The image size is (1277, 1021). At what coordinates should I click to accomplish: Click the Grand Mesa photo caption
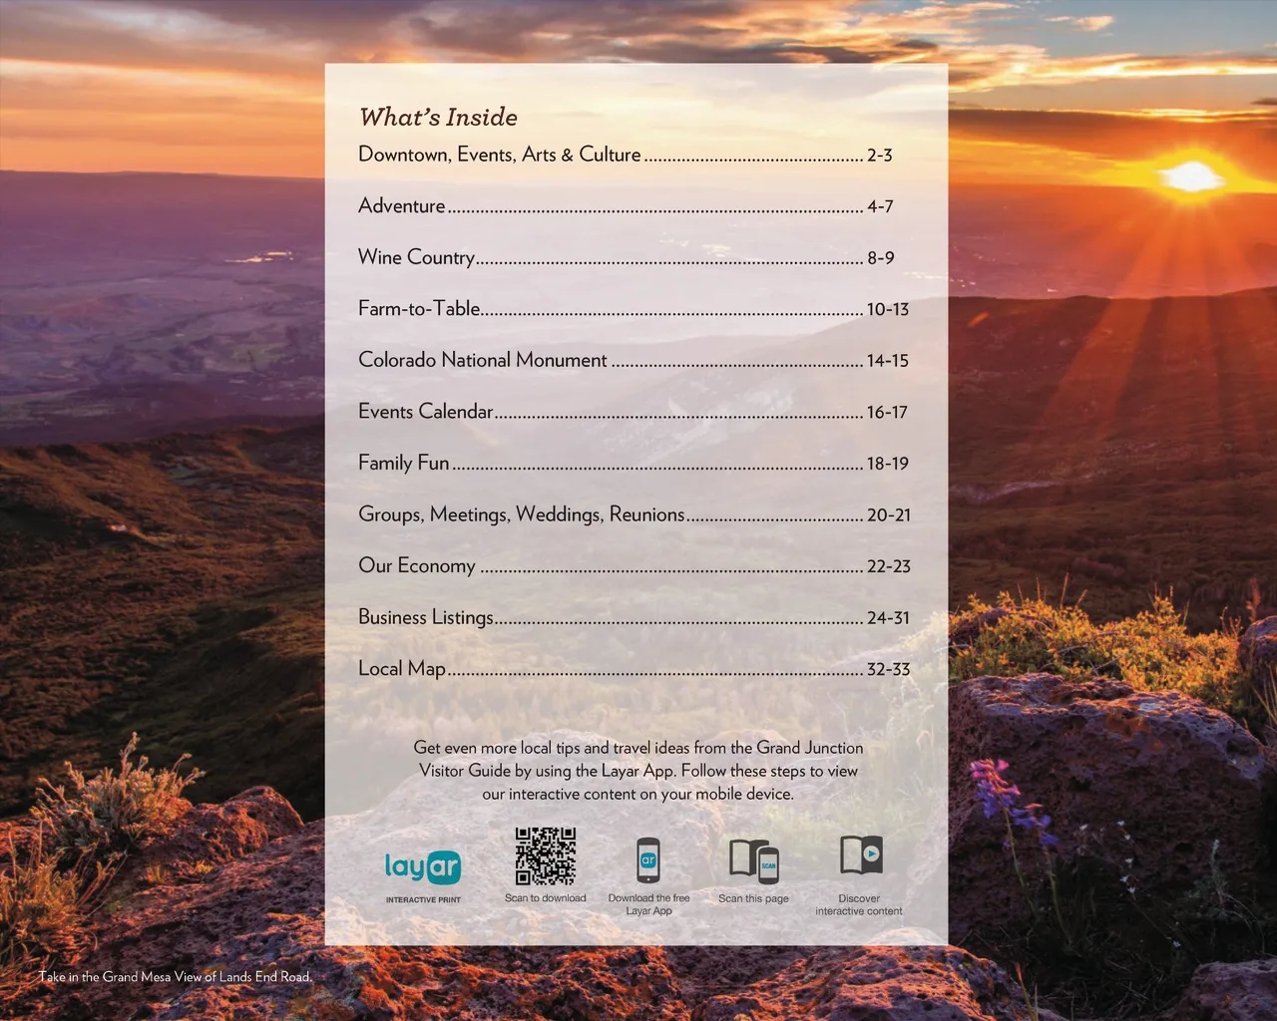tap(176, 977)
